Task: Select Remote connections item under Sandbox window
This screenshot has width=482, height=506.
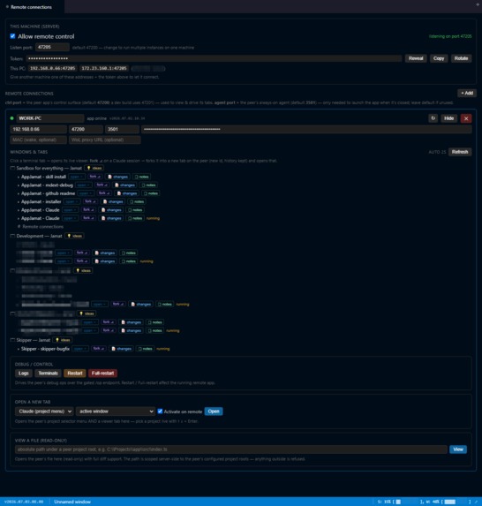Action: point(42,227)
